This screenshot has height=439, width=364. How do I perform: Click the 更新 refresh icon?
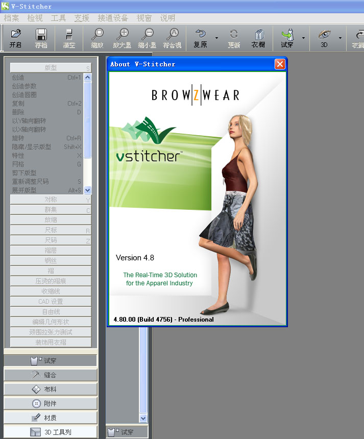234,34
